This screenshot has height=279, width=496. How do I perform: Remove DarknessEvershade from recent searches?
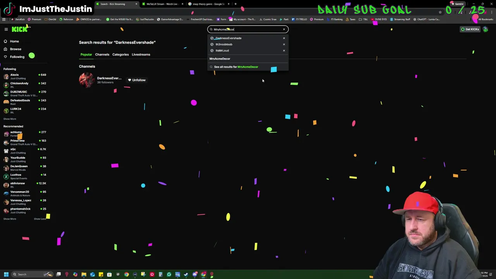tap(284, 38)
